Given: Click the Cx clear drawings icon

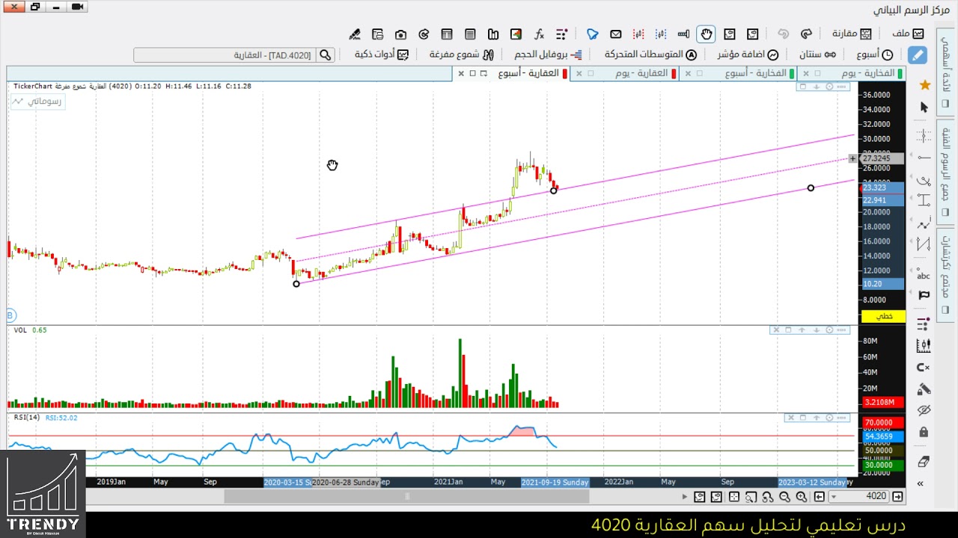Looking at the screenshot, I should [924, 367].
